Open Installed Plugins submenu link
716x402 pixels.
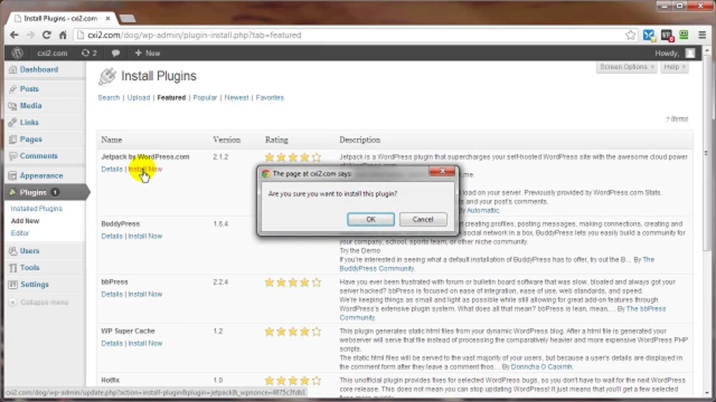(36, 208)
